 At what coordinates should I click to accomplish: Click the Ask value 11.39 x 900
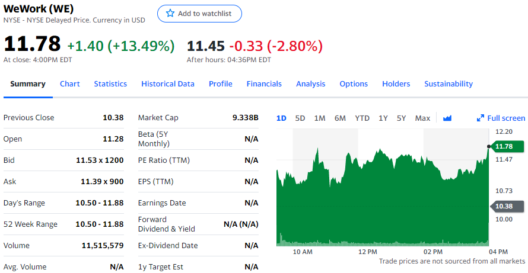pos(102,182)
